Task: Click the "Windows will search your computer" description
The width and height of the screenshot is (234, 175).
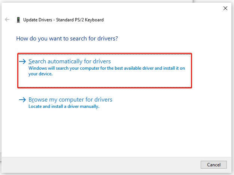Action: click(107, 68)
